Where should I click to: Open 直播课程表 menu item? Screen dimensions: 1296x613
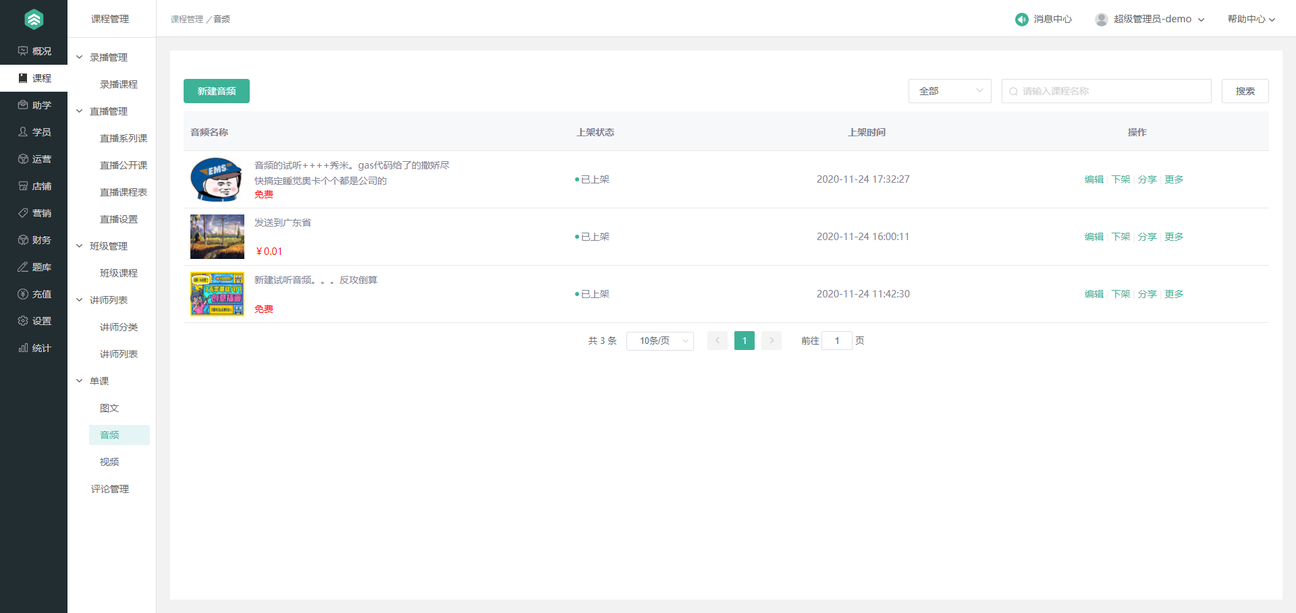coord(124,192)
